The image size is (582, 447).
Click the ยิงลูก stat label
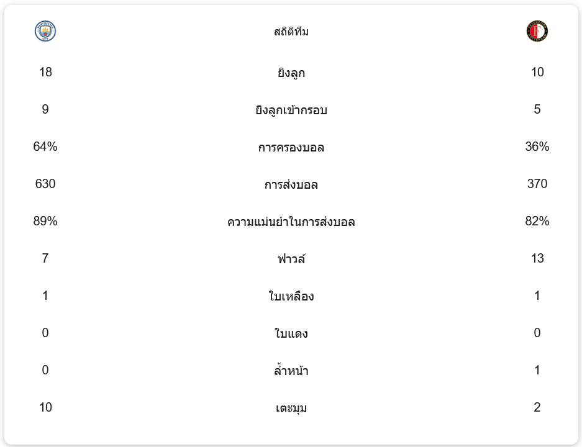click(x=291, y=73)
